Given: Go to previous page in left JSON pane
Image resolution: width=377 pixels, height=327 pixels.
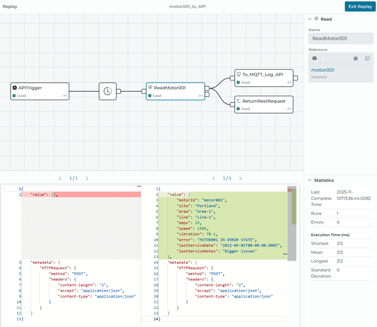Looking at the screenshot, I should [x=60, y=178].
